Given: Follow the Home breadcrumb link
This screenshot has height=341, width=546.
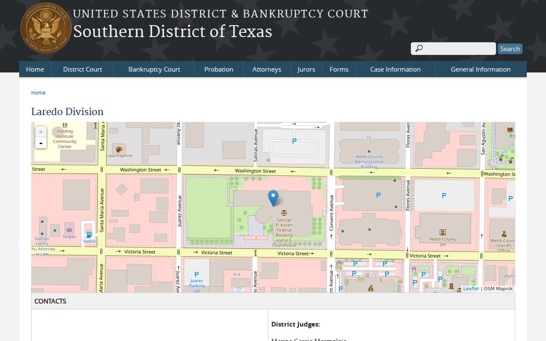Looking at the screenshot, I should (38, 92).
